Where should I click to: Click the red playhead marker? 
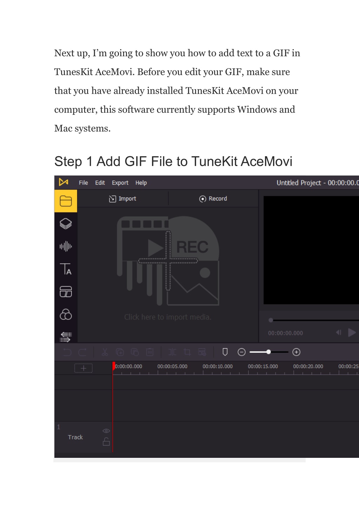tap(113, 366)
